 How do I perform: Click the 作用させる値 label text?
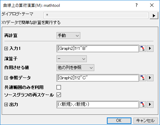point(17,68)
